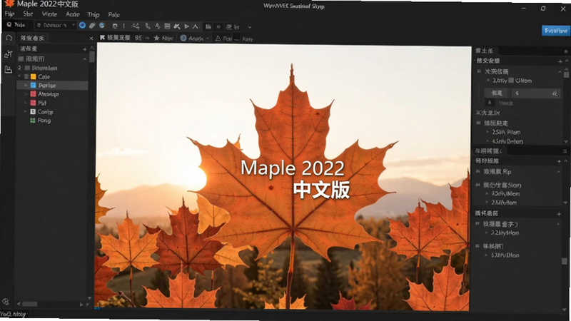Image resolution: width=571 pixels, height=321 pixels.
Task: Click the lock icon in right panel
Action: point(490,103)
